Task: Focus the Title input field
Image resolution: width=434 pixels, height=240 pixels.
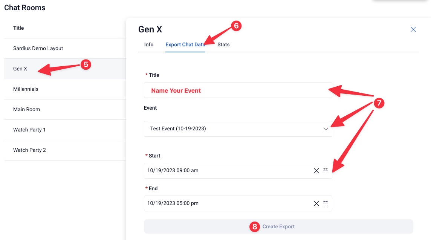Action: (x=238, y=90)
